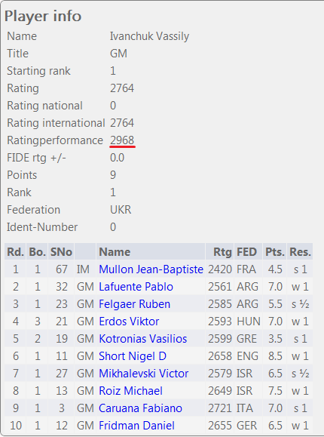Click Felgaer Ruben name link

click(134, 304)
